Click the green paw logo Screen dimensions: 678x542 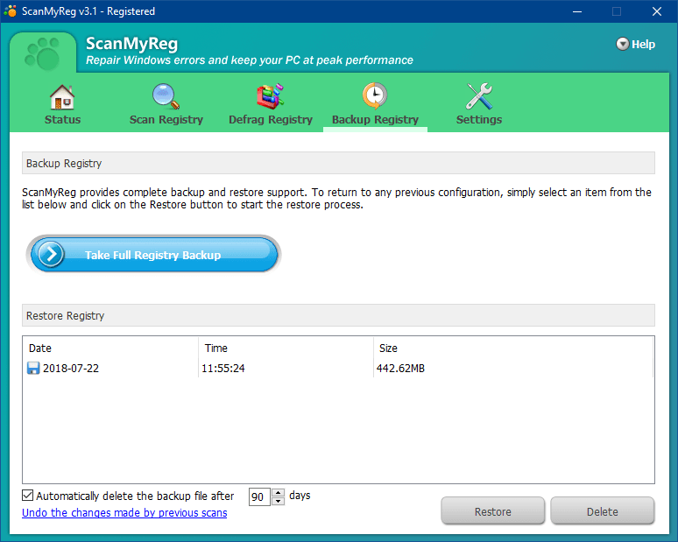point(42,53)
